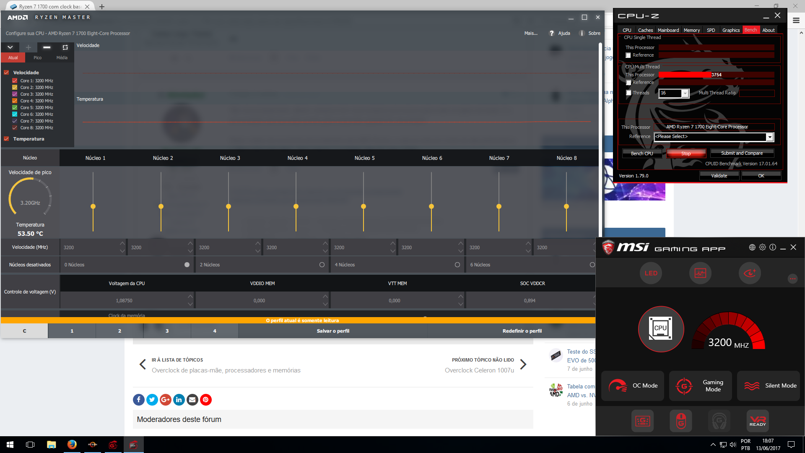805x453 pixels.
Task: Decrease Núcleo 2 speed with down arrow
Action: (190, 251)
